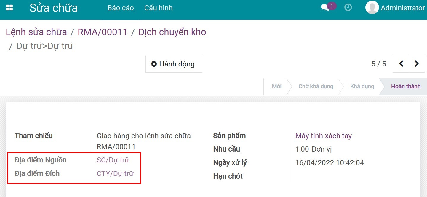The height and width of the screenshot is (197, 427).
Task: Click the Administrator avatar picture
Action: 372,8
